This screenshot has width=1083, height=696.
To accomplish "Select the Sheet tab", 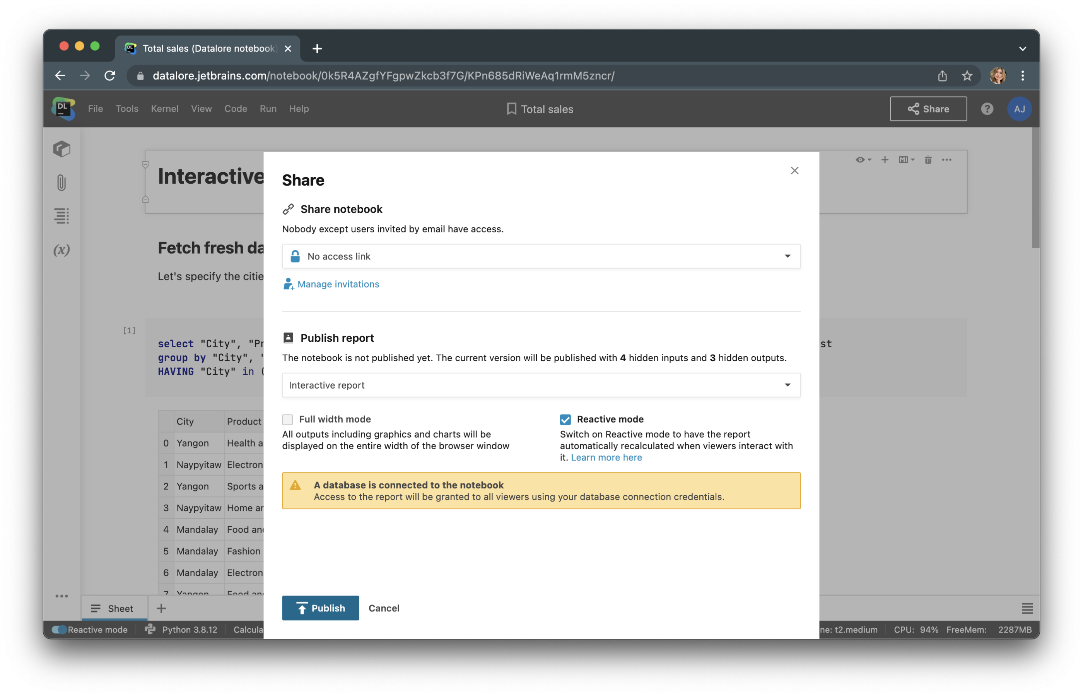I will click(114, 608).
